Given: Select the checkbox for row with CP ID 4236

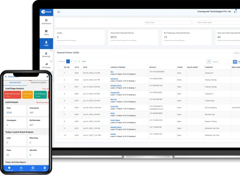Looking at the screenshot, I should coord(59,94).
